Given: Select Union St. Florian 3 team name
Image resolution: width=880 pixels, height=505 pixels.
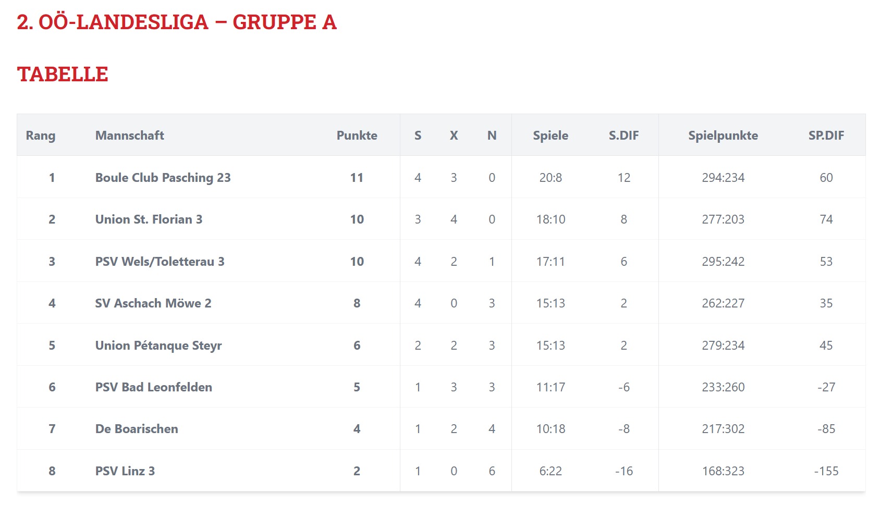Looking at the screenshot, I should (x=149, y=219).
